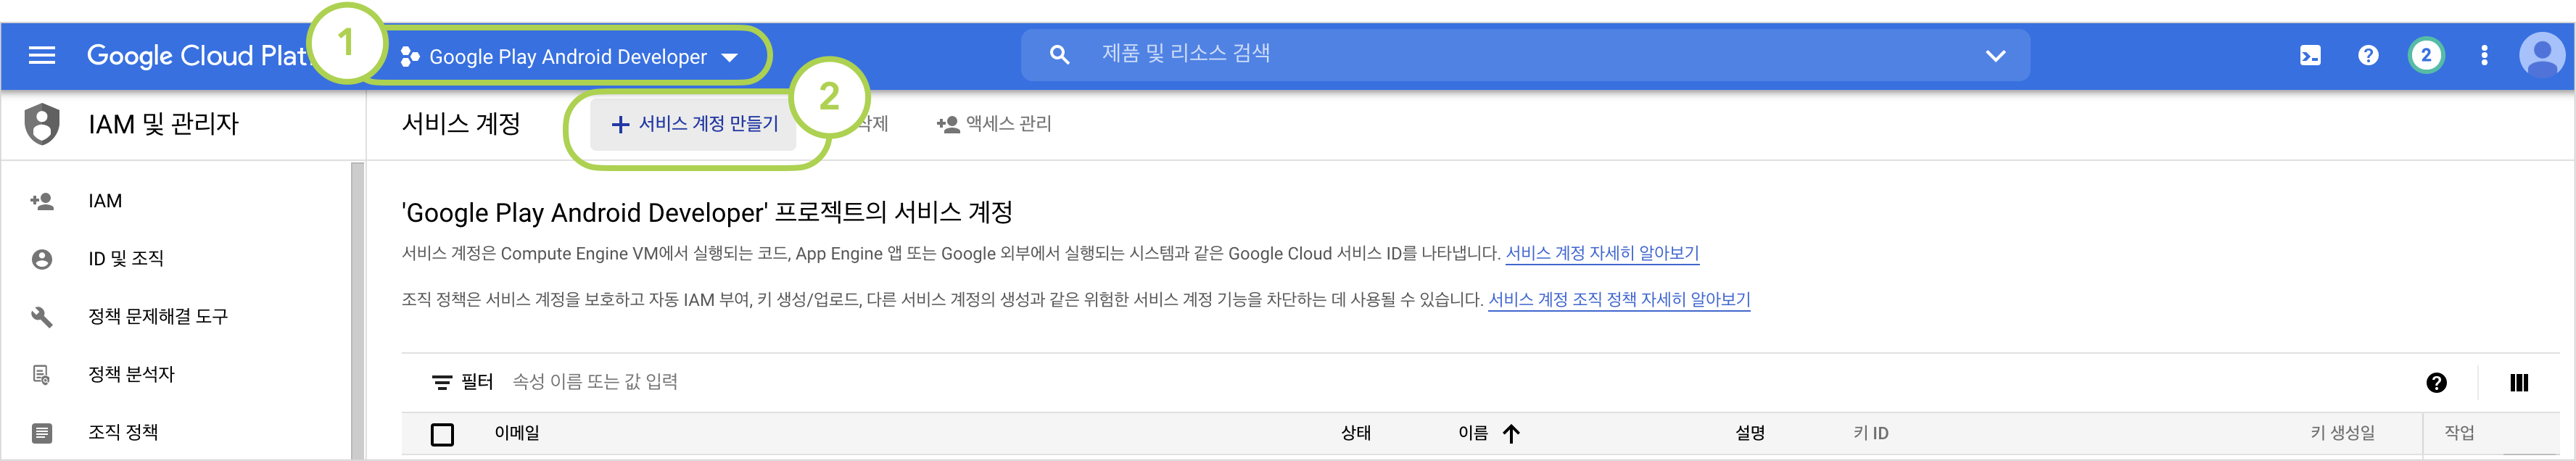The height and width of the screenshot is (461, 2576).
Task: Follow the 서비스 계정 조직 정책 자세히 알아보기 link
Action: click(1619, 299)
